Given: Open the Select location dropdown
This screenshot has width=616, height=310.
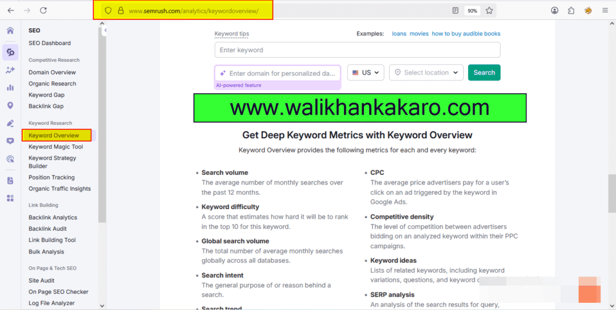Looking at the screenshot, I should click(x=427, y=73).
